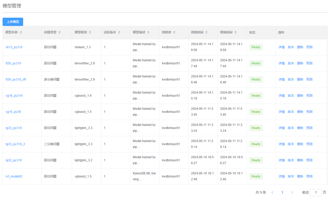The width and height of the screenshot is (330, 199).
Task: View 详情 for the xg16_py310 model
Action: [282, 96]
